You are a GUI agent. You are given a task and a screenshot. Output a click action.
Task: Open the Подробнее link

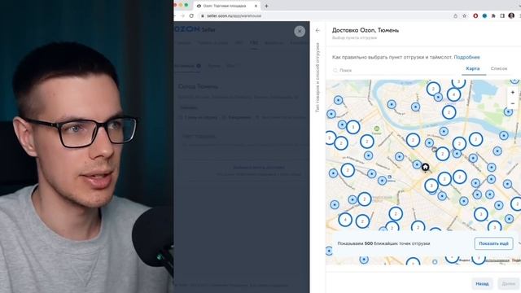(x=466, y=57)
